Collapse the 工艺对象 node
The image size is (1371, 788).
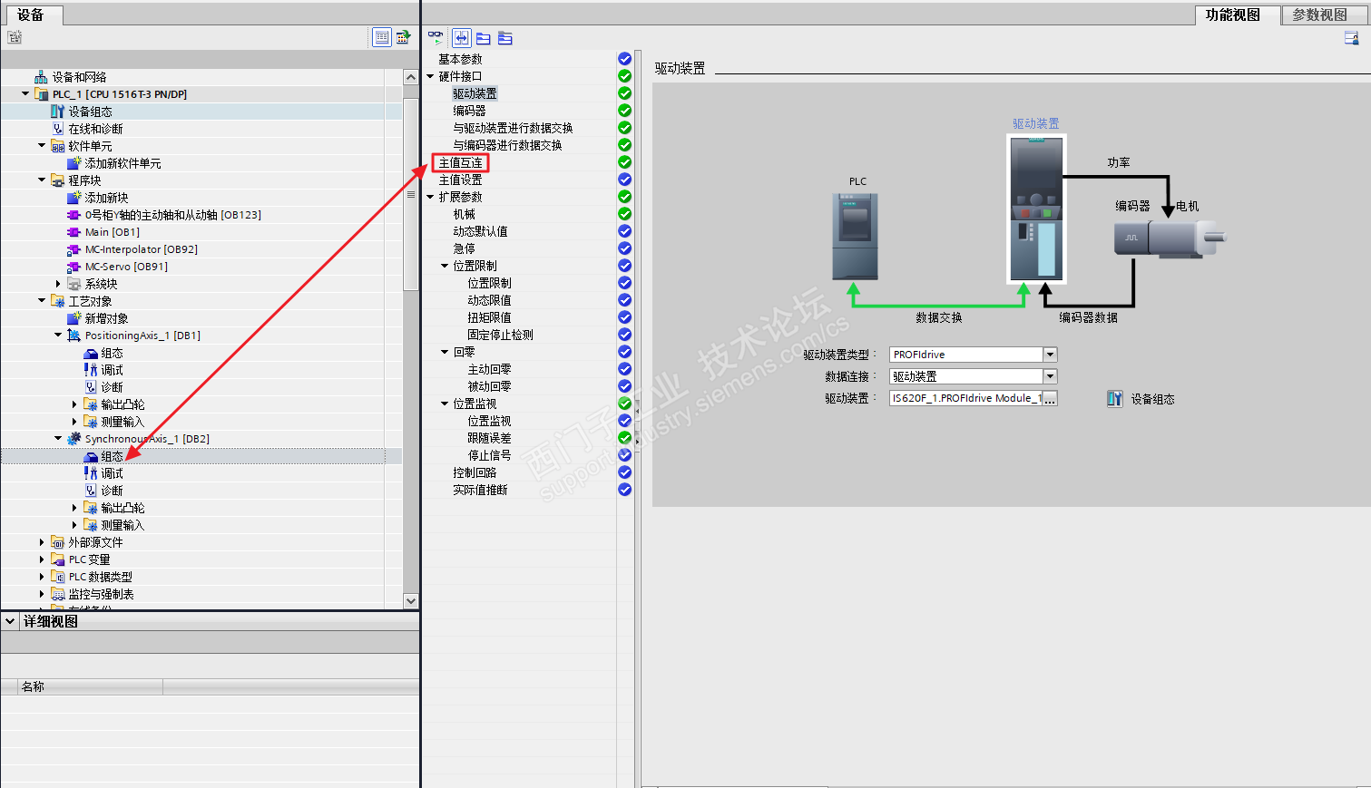coord(42,301)
